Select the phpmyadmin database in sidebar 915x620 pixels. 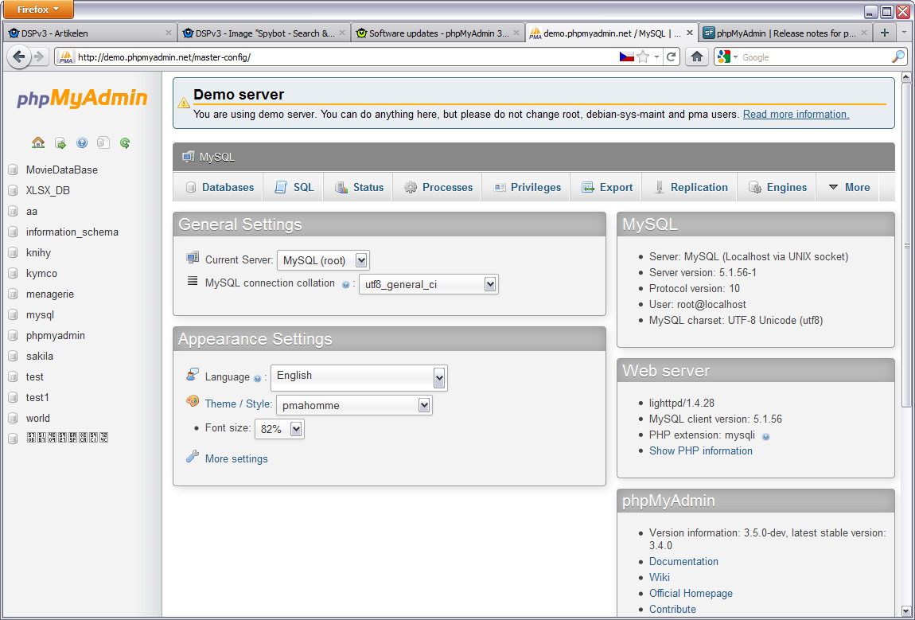[56, 336]
